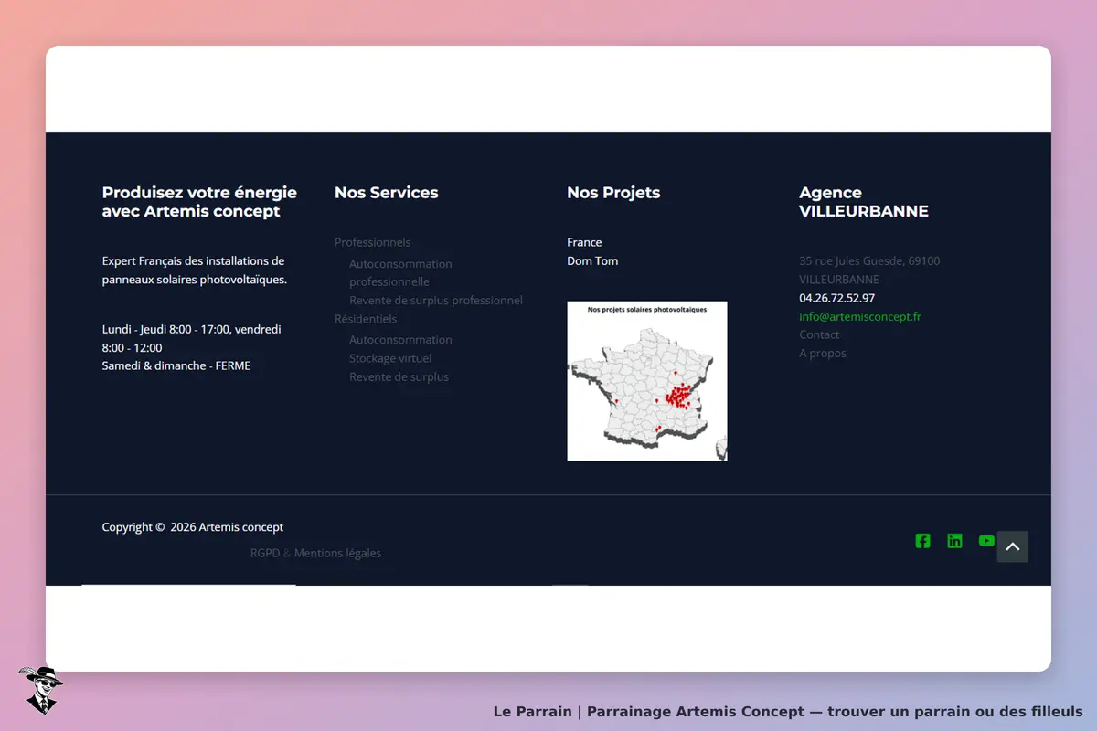The width and height of the screenshot is (1097, 731).
Task: Open the Dom Tom projects link
Action: [x=592, y=260]
